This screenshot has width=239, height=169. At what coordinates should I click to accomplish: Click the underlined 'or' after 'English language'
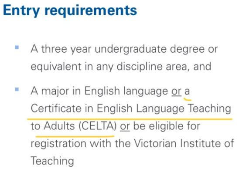(x=176, y=91)
